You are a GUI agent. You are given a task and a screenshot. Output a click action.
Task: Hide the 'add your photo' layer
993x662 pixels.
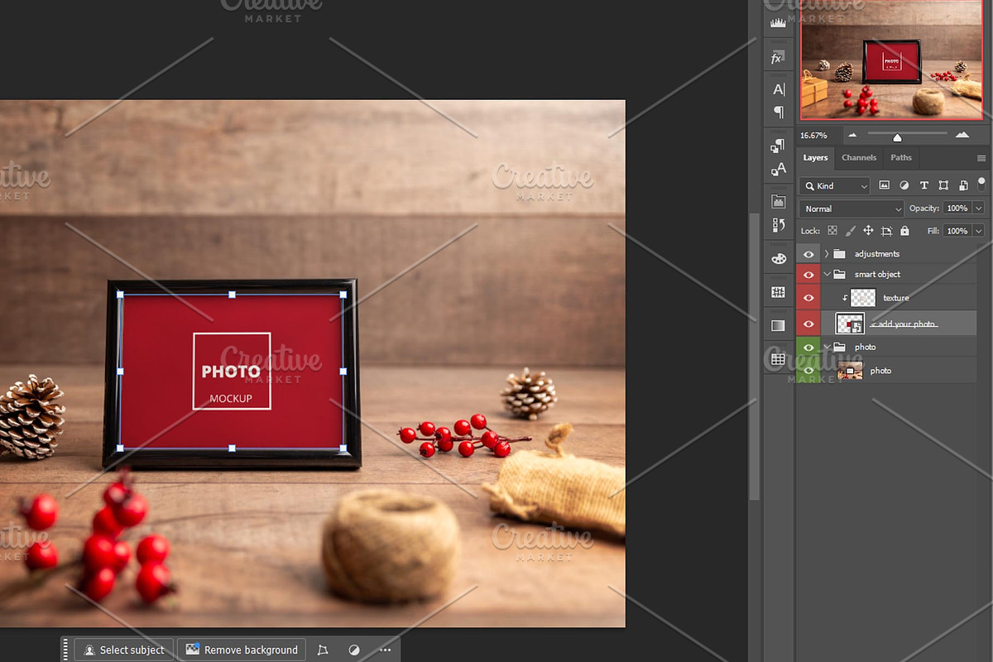tap(808, 324)
